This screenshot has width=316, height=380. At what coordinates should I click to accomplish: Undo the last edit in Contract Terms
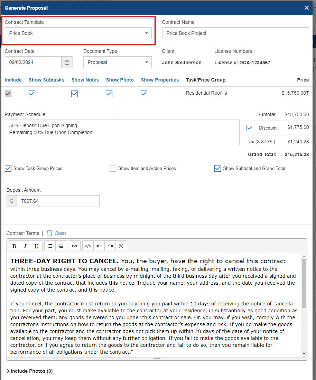(99, 246)
